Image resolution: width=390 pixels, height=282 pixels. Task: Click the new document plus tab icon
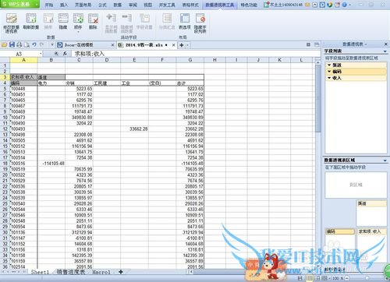pos(182,45)
